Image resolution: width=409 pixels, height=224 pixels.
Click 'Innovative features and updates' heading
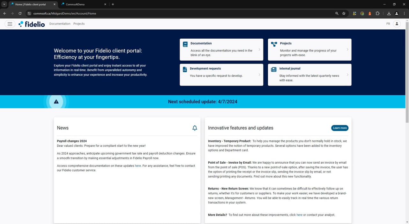point(241,128)
